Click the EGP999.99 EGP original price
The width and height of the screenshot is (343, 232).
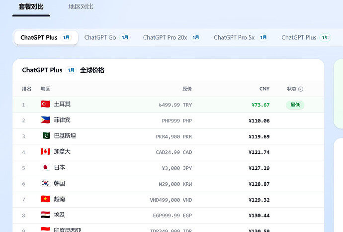click(x=172, y=216)
